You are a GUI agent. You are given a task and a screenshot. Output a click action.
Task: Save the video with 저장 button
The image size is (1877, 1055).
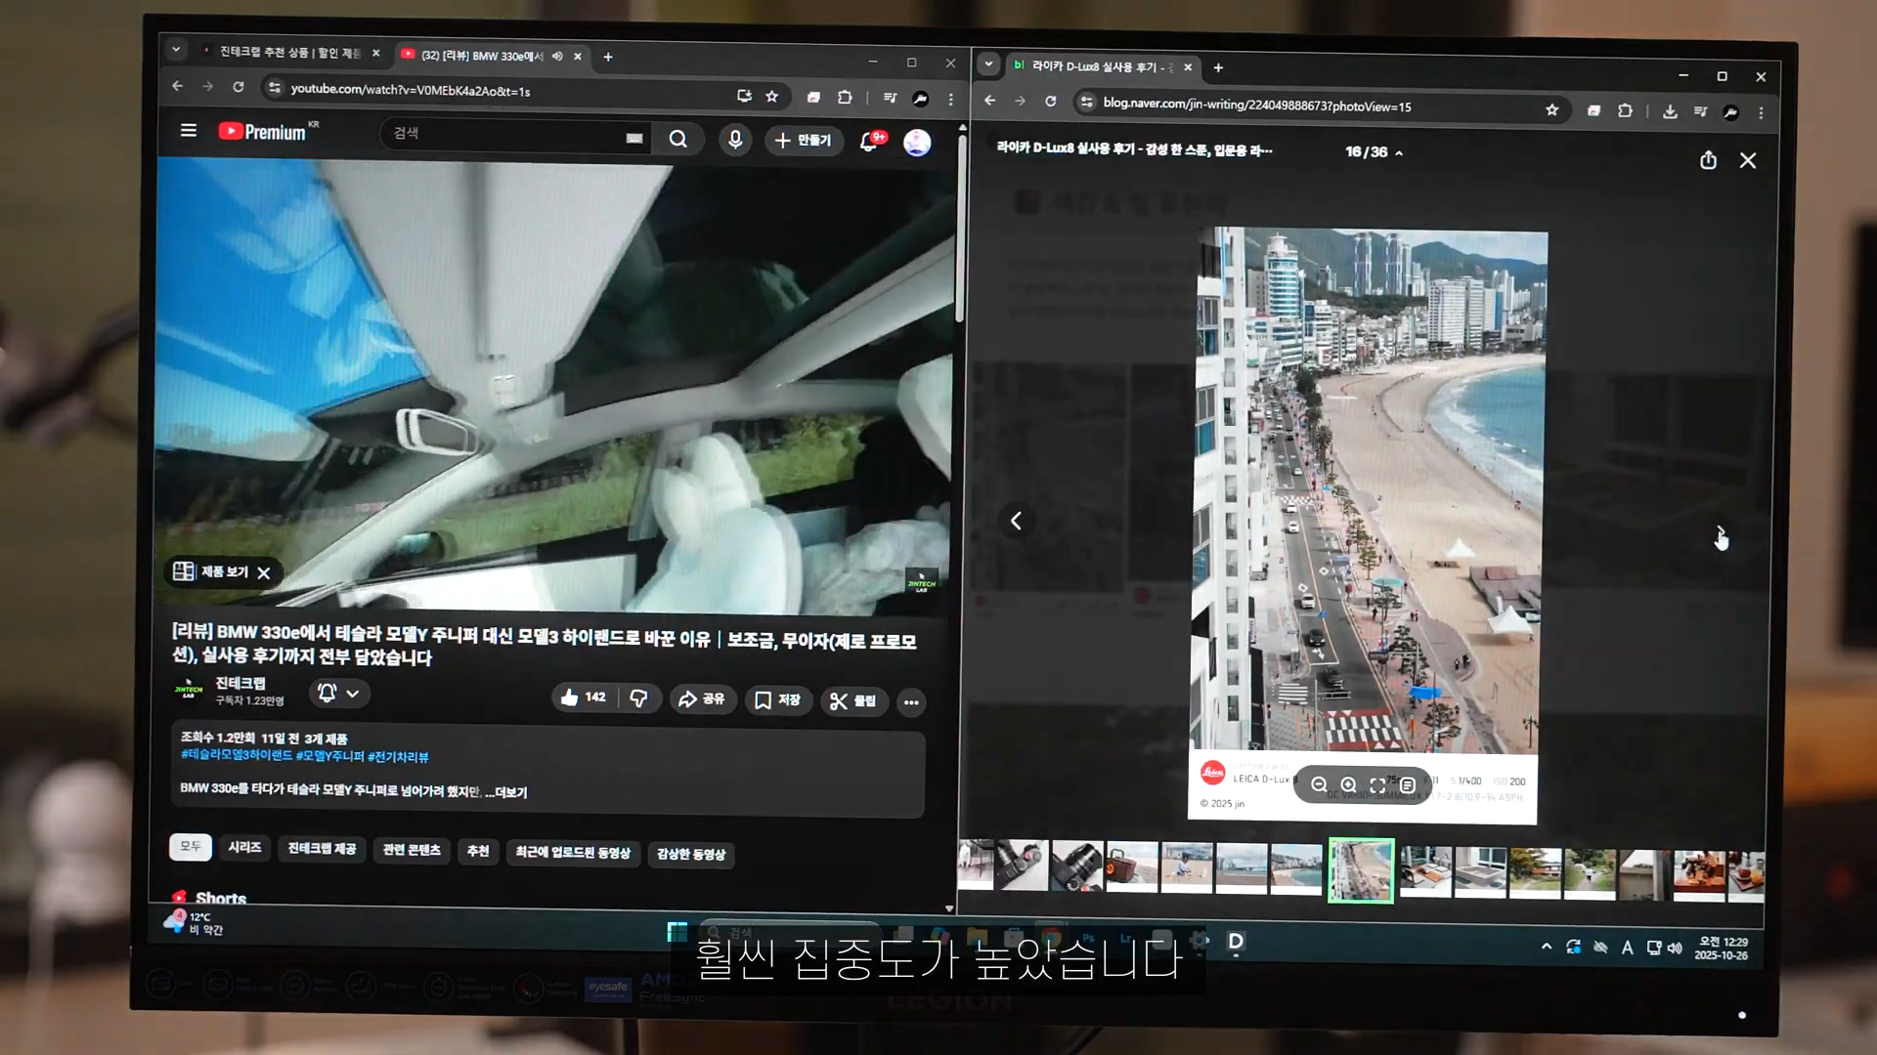pyautogui.click(x=778, y=699)
